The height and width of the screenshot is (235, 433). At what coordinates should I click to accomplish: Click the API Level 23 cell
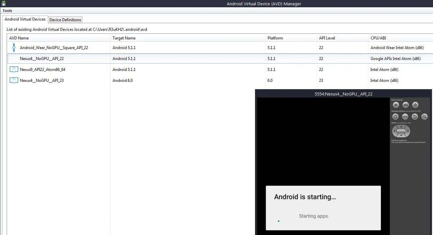point(321,81)
